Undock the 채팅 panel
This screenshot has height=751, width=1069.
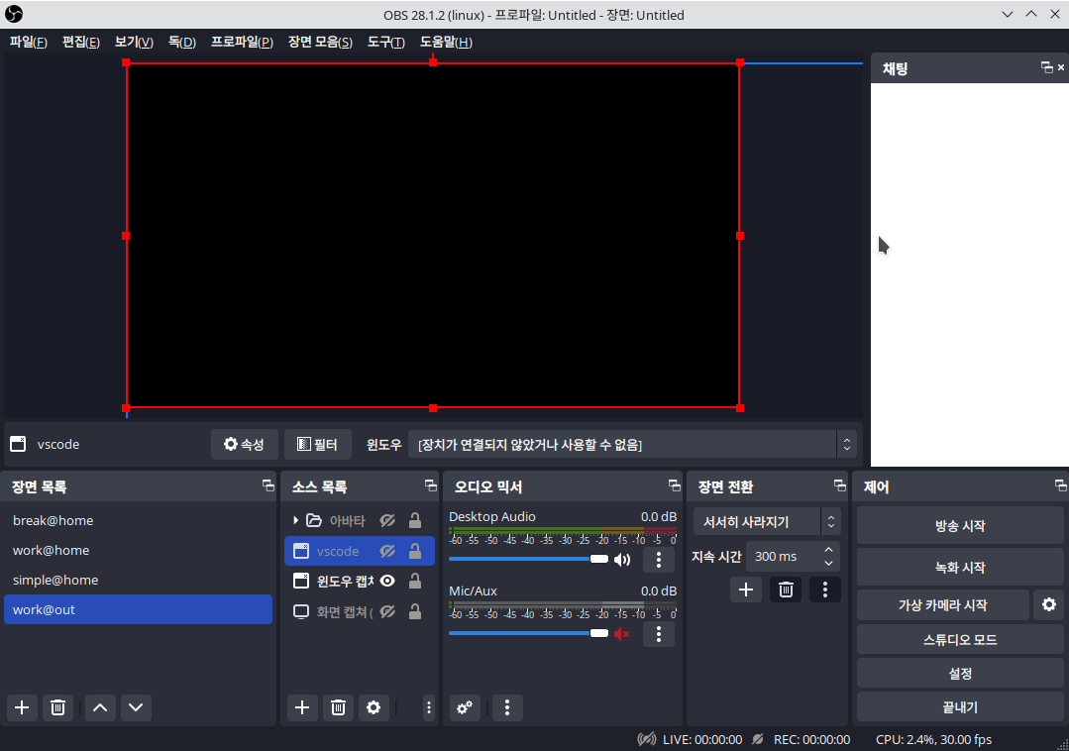tap(1046, 67)
